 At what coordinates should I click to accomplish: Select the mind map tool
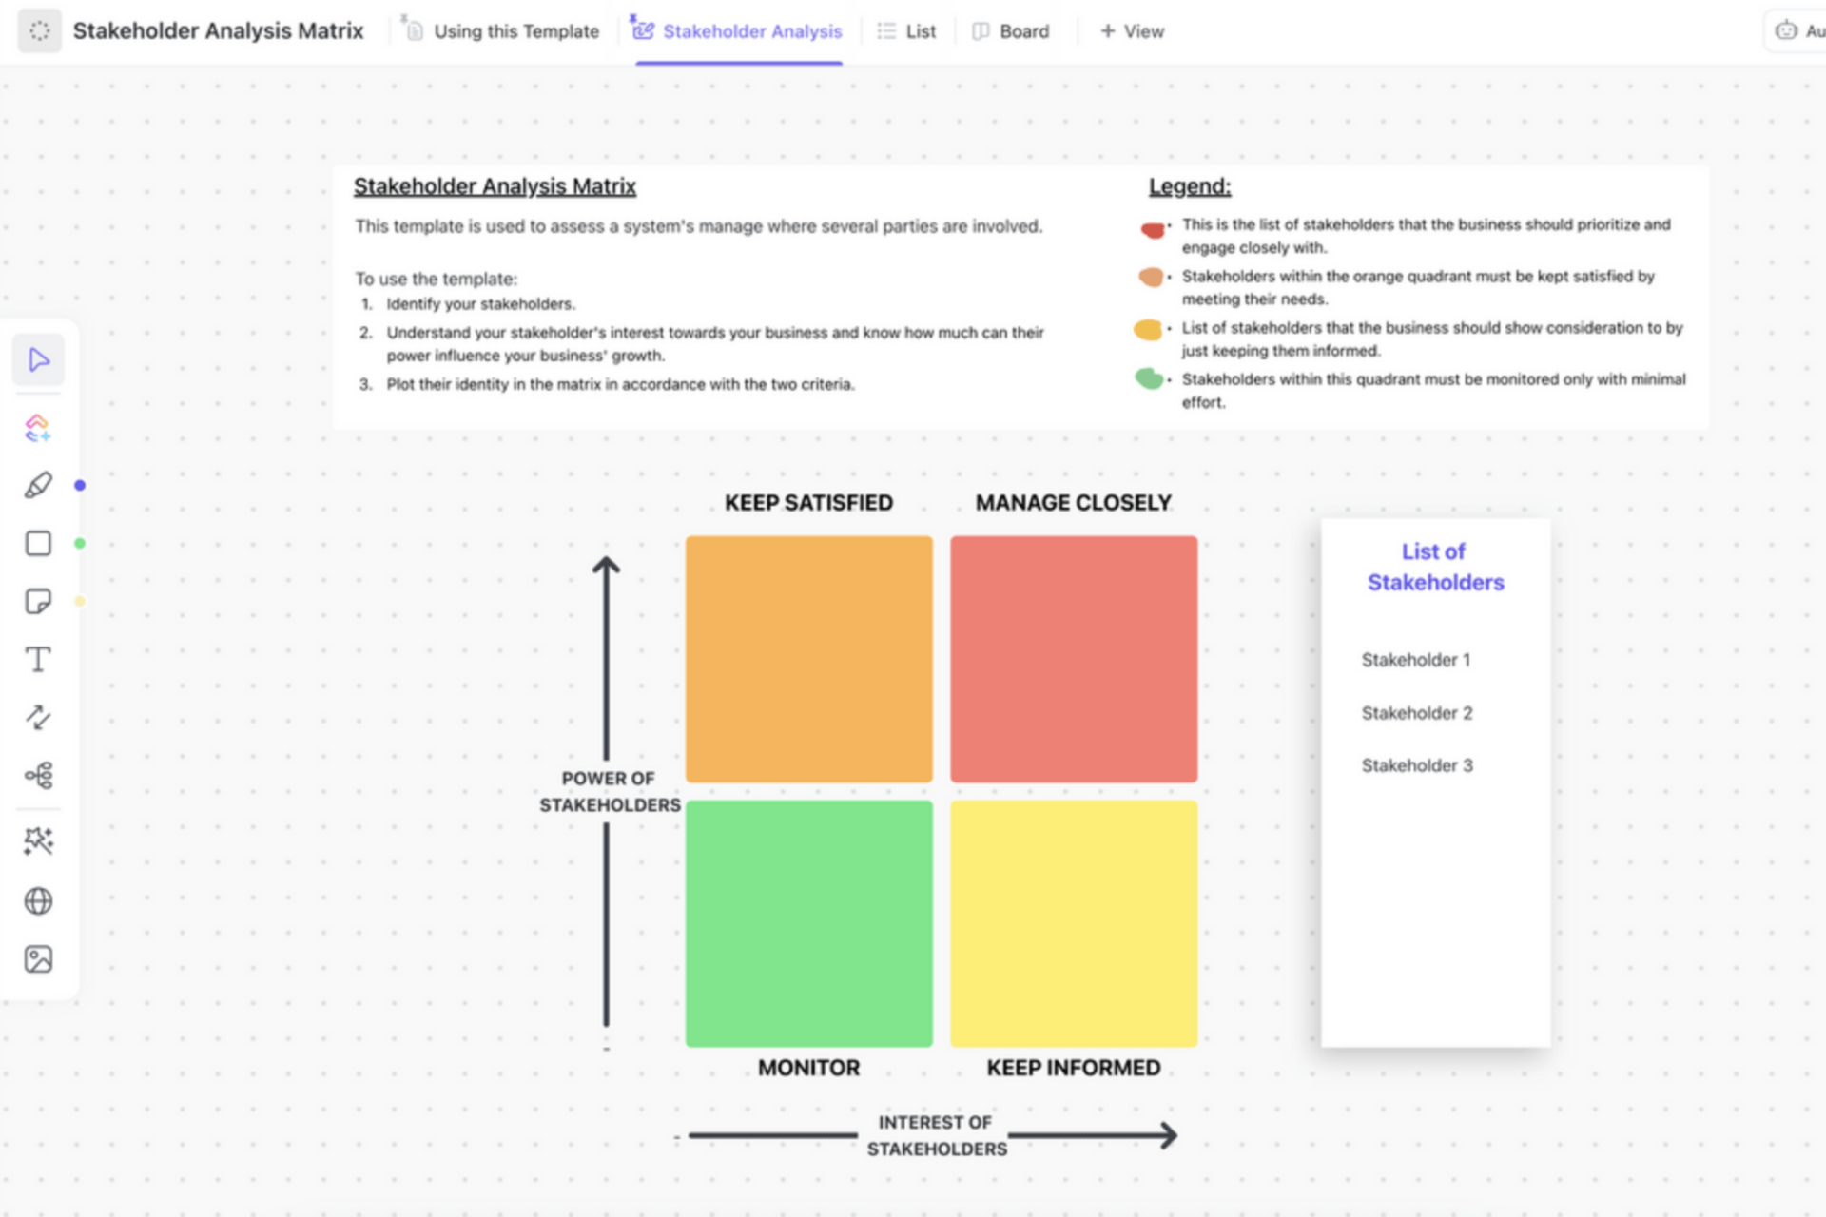tap(38, 774)
